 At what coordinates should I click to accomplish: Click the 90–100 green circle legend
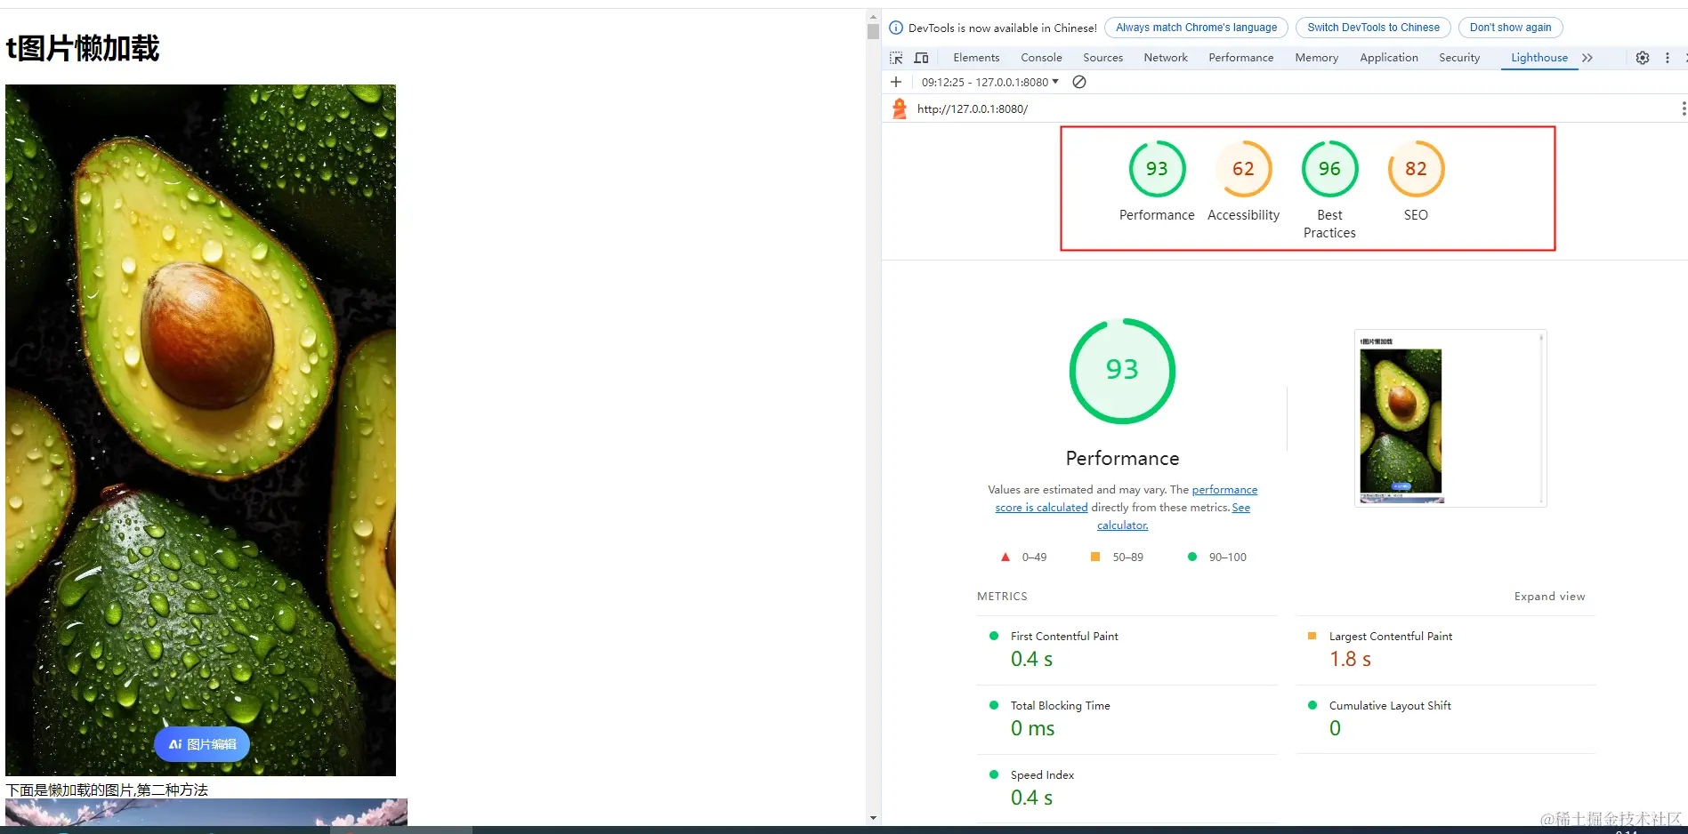pos(1217,557)
